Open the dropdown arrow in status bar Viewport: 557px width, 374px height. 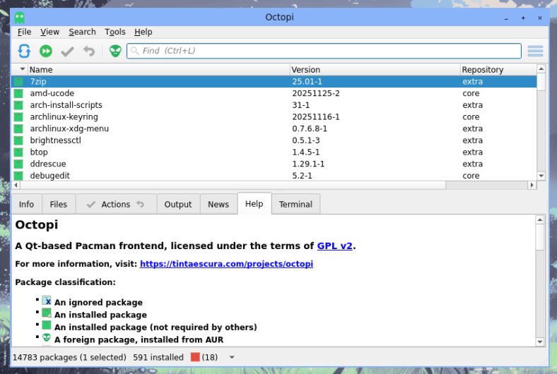pyautogui.click(x=232, y=357)
